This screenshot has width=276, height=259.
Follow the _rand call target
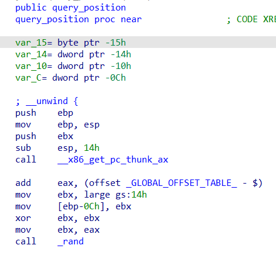pyautogui.click(x=70, y=241)
